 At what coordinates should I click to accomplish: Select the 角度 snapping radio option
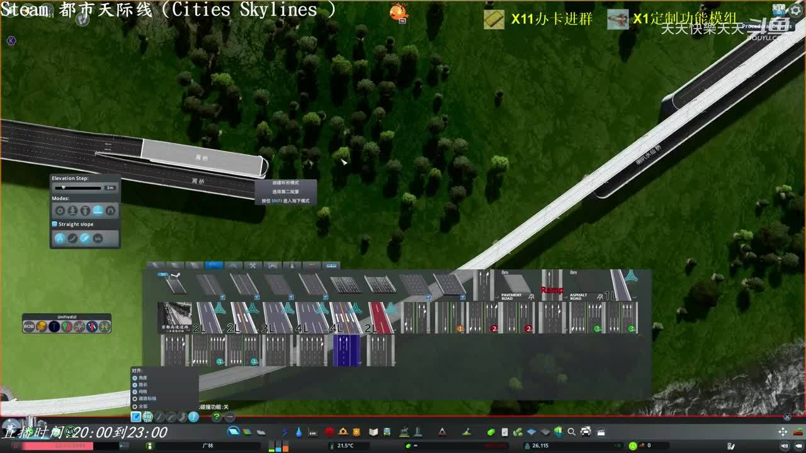tap(135, 377)
